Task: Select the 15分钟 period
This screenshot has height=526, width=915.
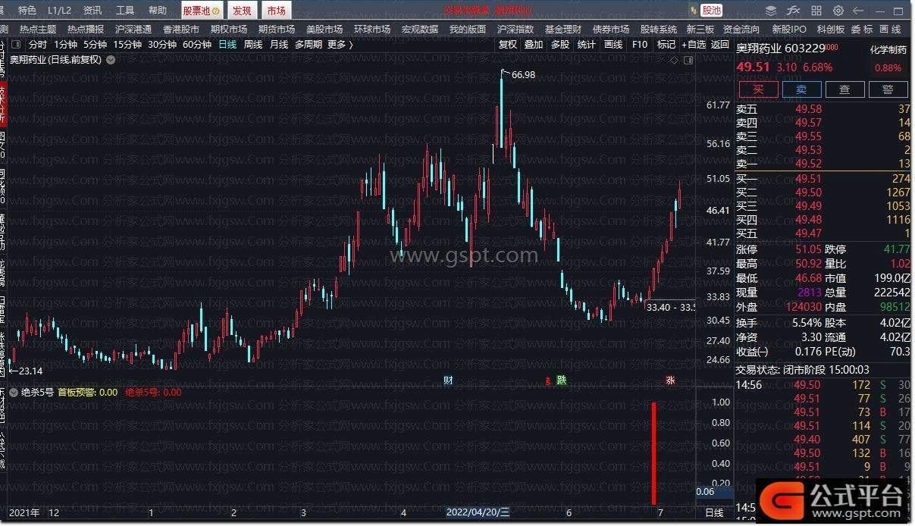Action: (x=127, y=45)
